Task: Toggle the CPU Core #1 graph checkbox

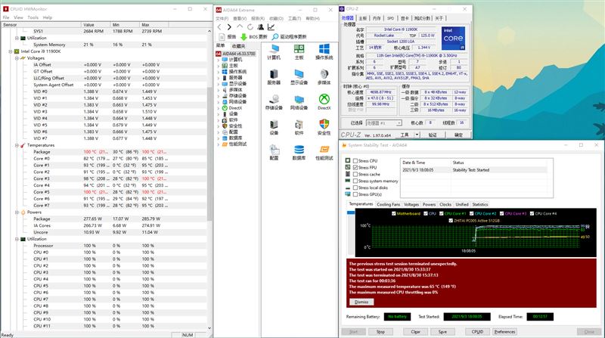Action: coord(442,213)
